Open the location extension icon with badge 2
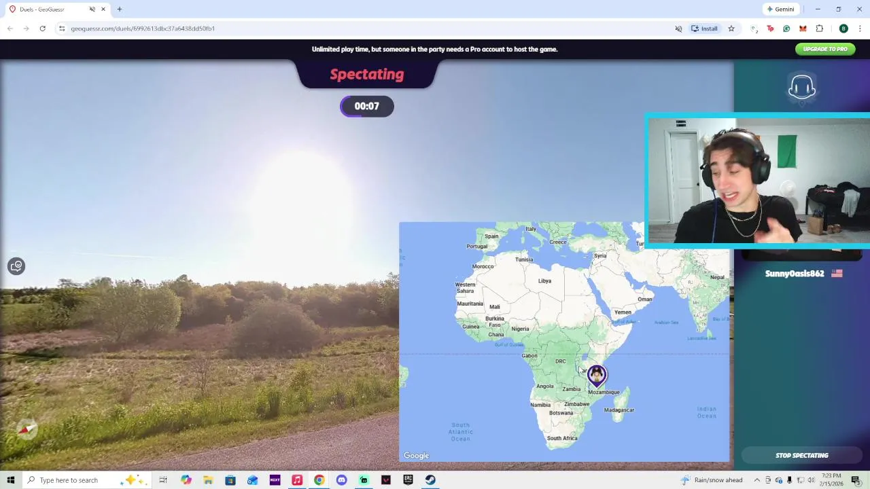Viewport: 870px width, 489px height. click(x=754, y=29)
